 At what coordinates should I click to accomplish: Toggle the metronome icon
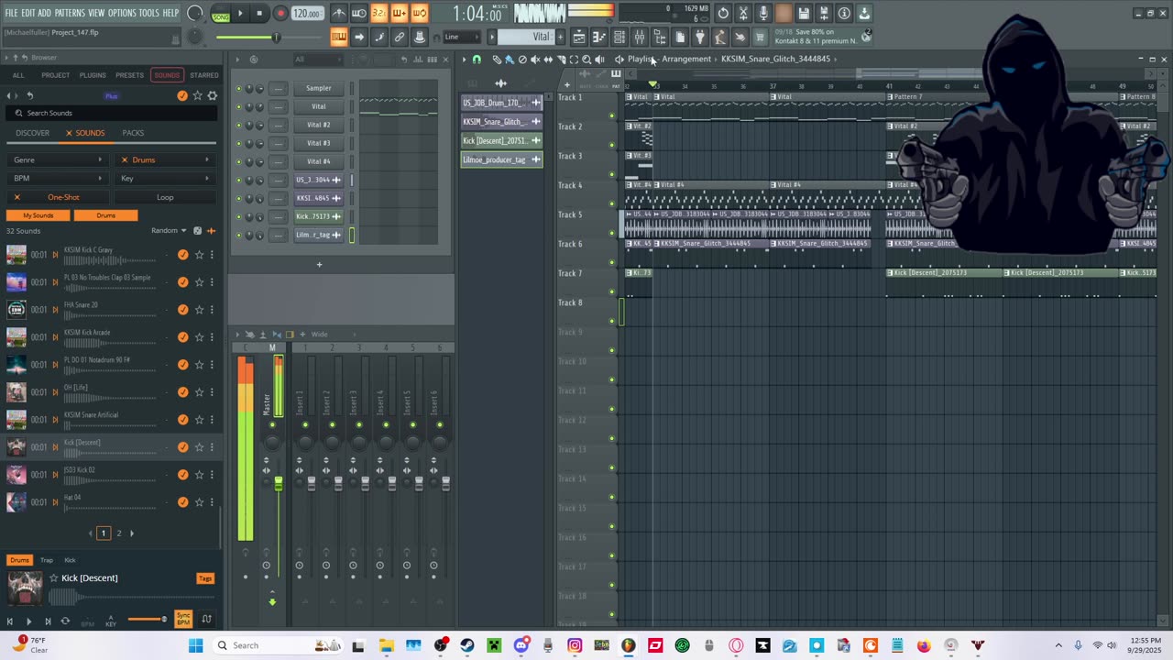pos(339,13)
